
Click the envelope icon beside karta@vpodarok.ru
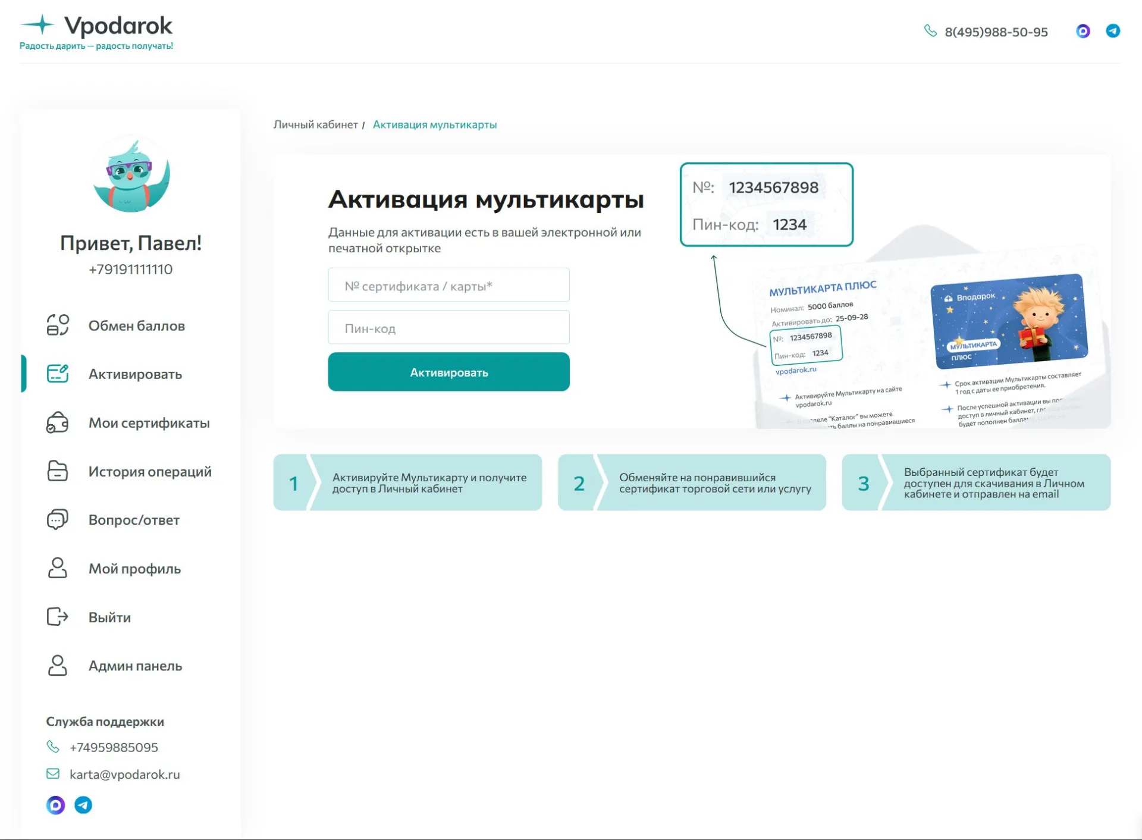[53, 774]
